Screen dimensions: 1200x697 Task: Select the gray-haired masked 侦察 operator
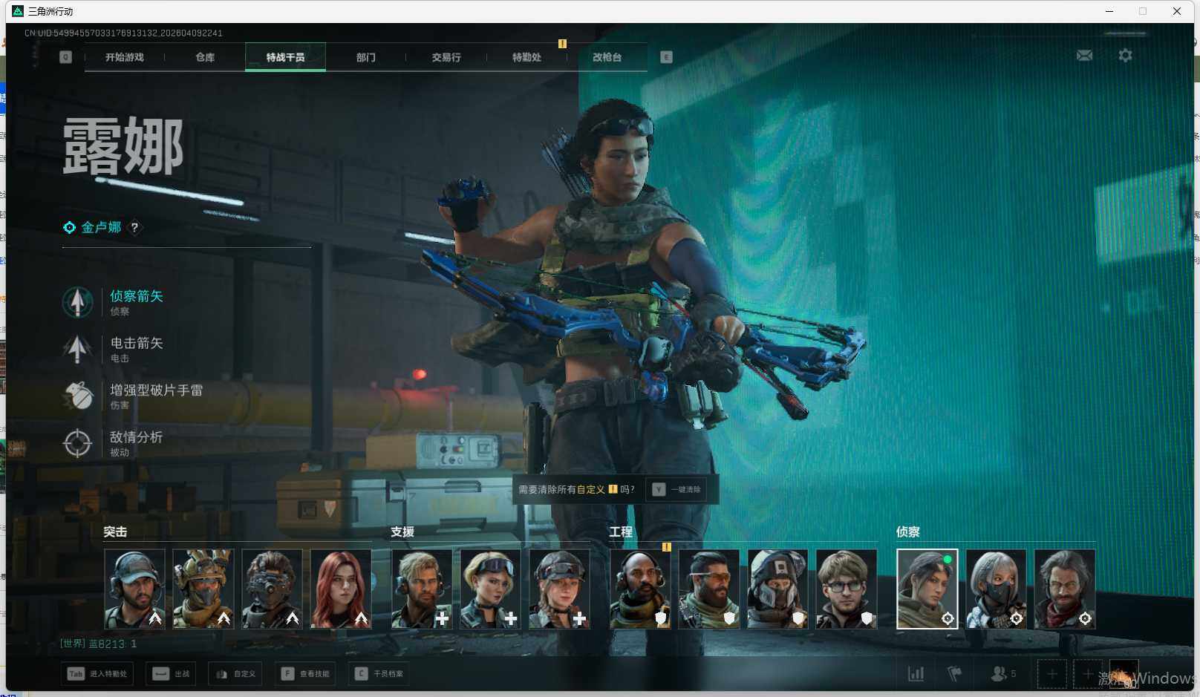coord(996,589)
